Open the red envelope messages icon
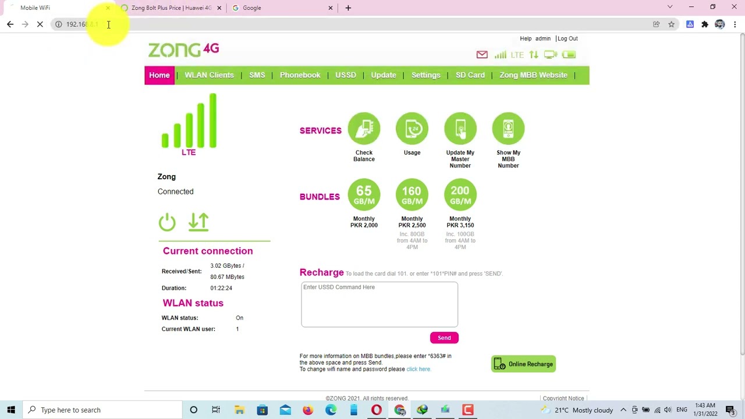 [482, 55]
